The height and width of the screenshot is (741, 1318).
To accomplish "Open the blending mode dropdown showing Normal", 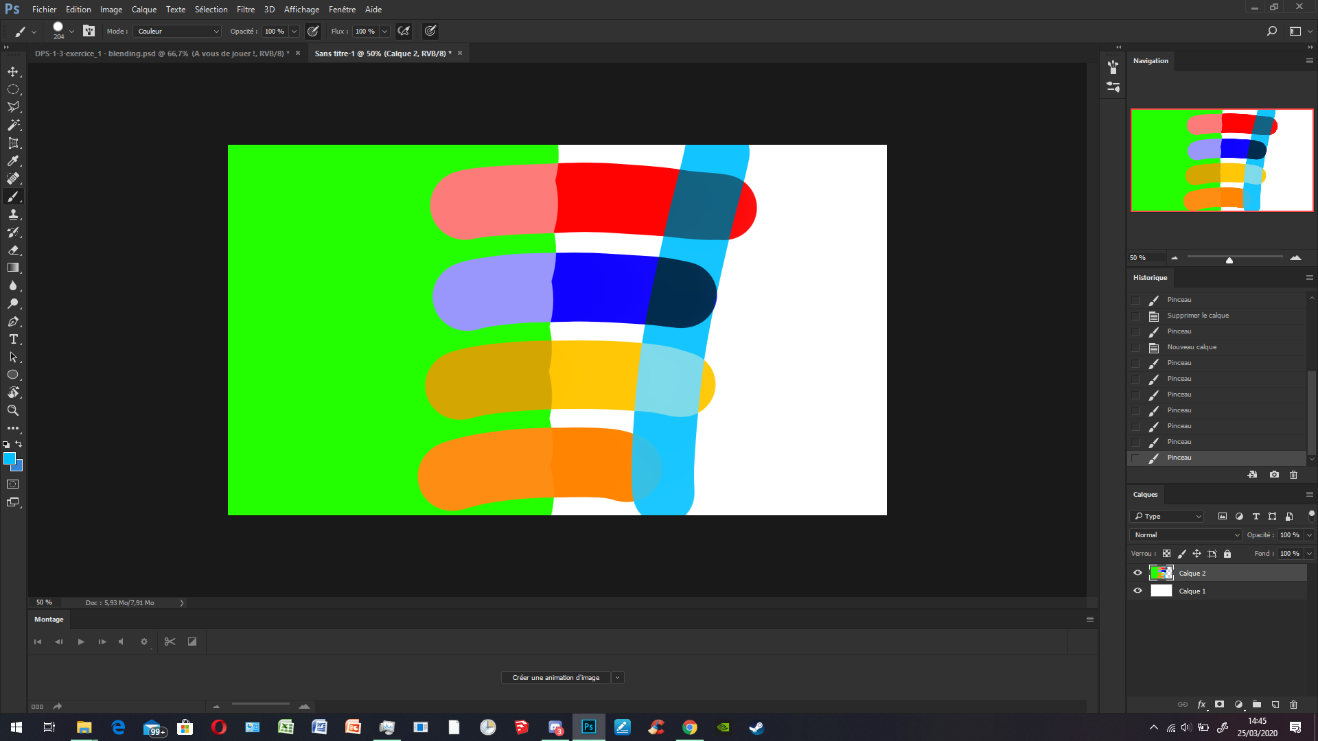I will coord(1185,534).
